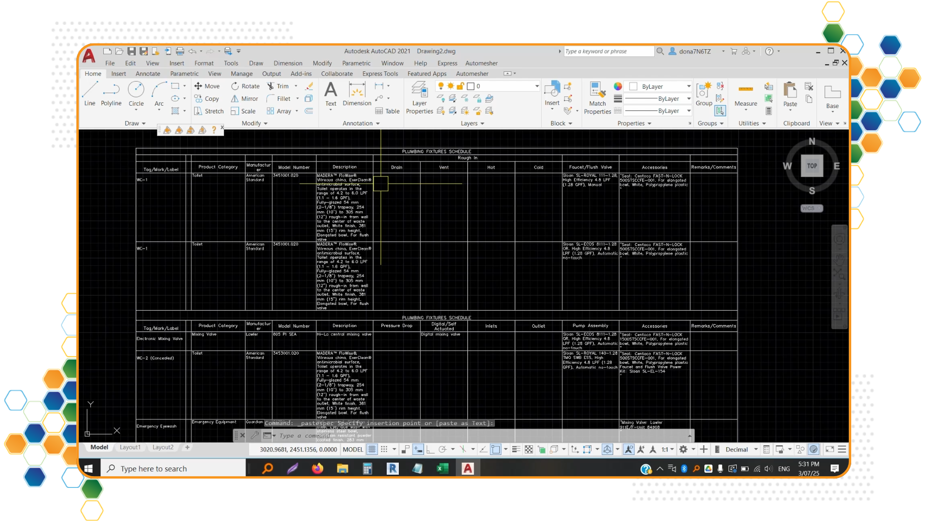The width and height of the screenshot is (927, 521).
Task: Click the Rotate tool
Action: click(245, 86)
